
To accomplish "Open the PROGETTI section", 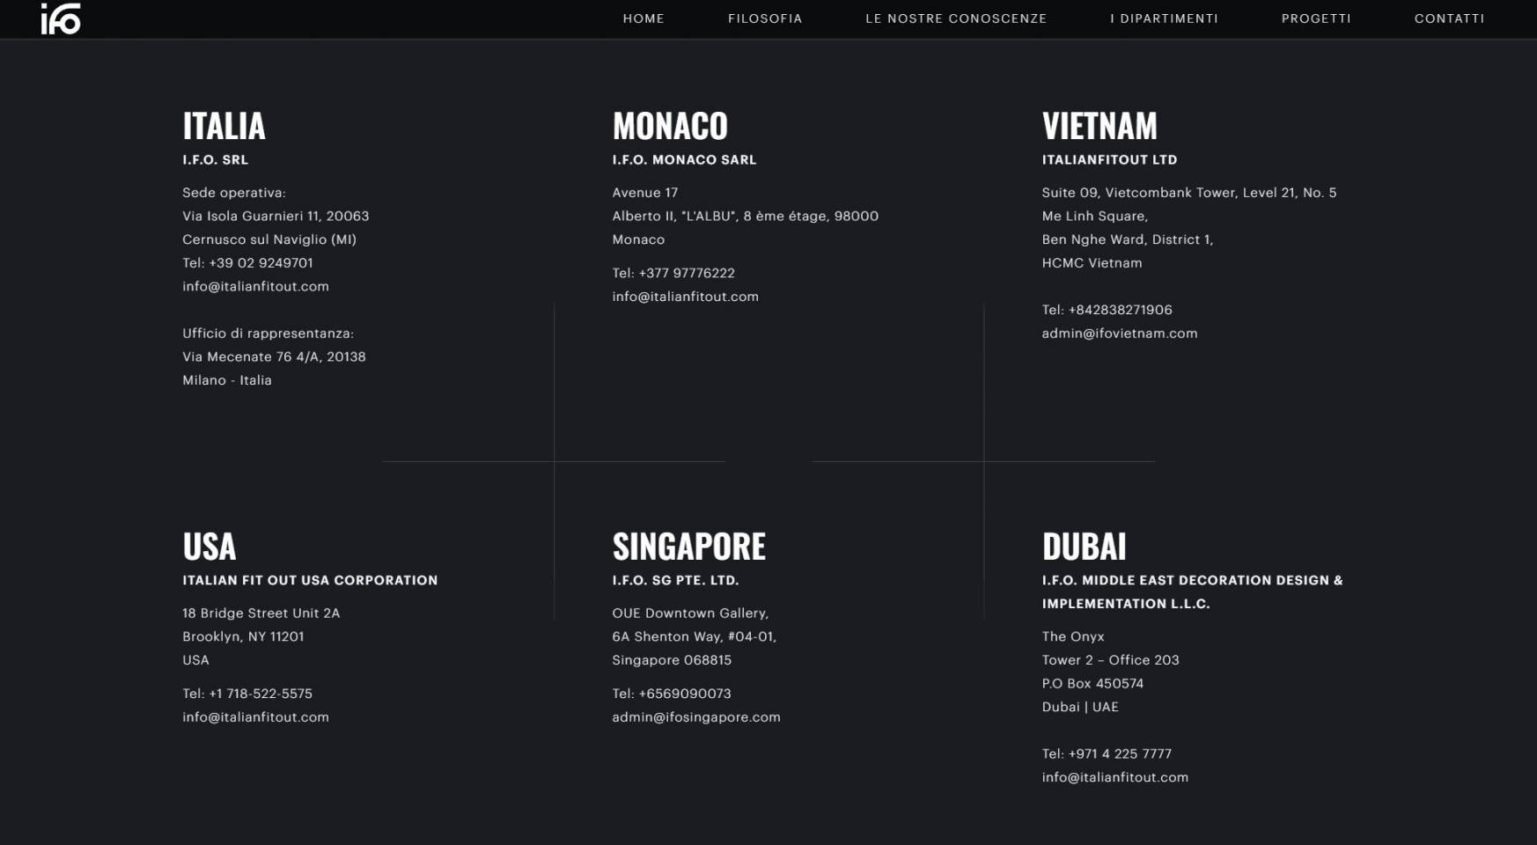I will point(1316,18).
